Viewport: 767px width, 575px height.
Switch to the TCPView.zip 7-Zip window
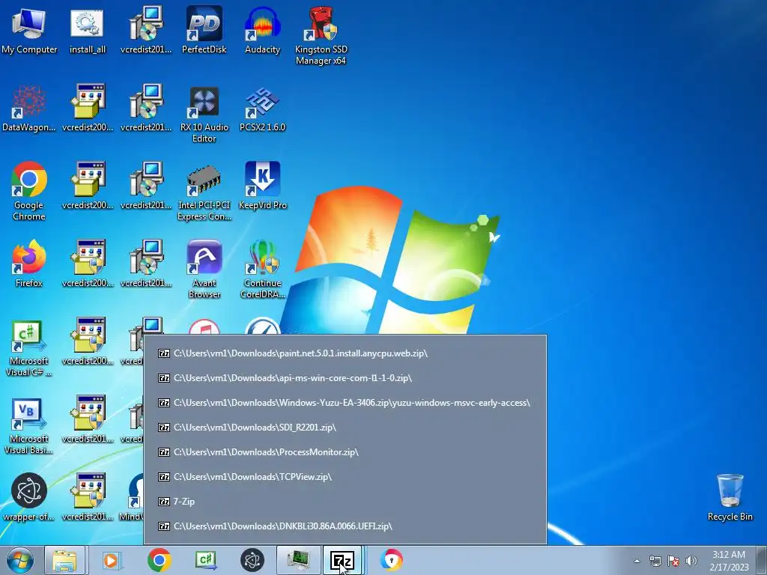click(345, 477)
